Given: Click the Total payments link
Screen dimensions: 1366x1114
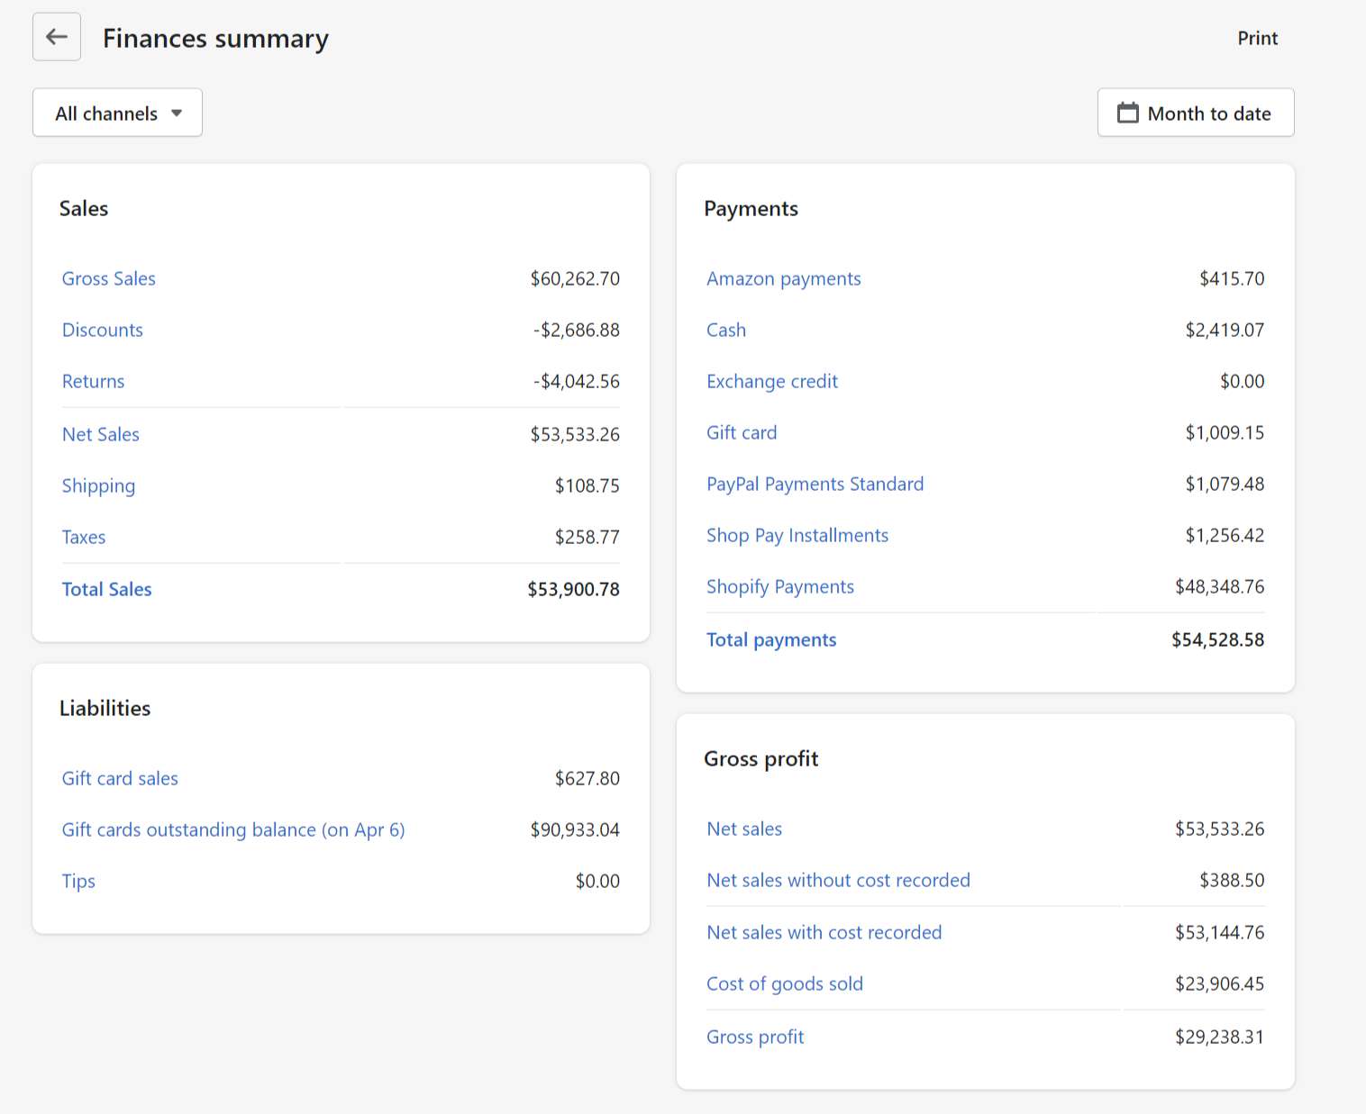Looking at the screenshot, I should point(771,640).
